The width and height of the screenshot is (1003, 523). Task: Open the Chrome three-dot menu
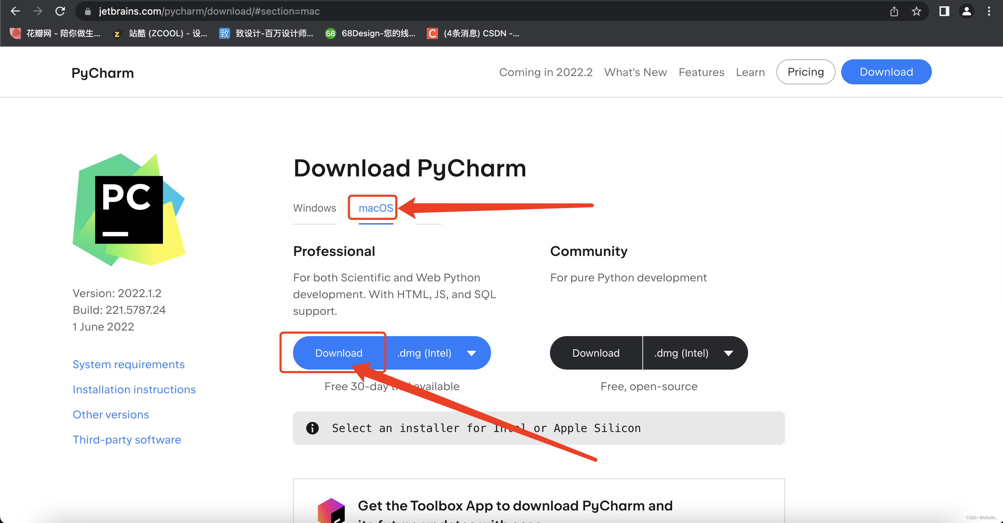[x=989, y=11]
